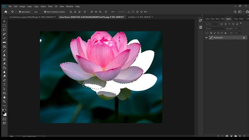Viewport: 249px width, 140px height.
Task: Click the zoom percentage field in status bar
Action: click(12, 136)
